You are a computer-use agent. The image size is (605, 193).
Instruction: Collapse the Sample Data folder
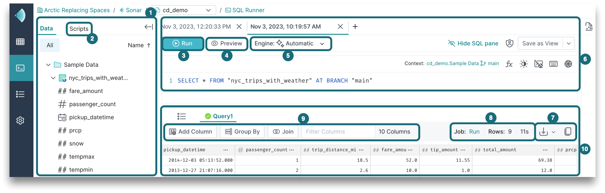point(48,65)
